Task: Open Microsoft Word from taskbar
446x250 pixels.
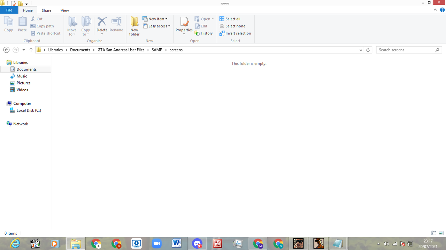Action: tap(177, 243)
